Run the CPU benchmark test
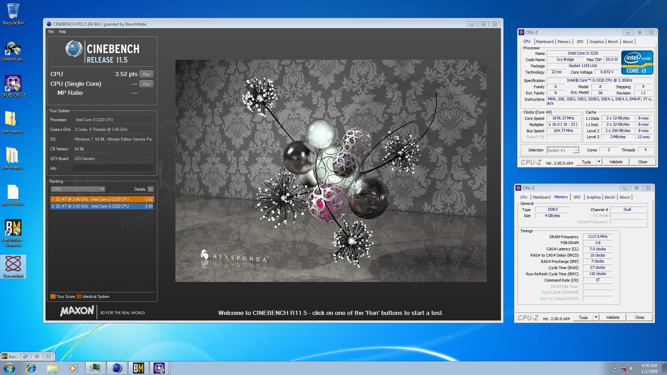 [x=147, y=74]
